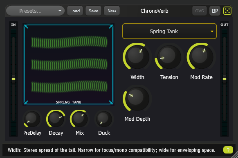Click the Mod Rate knob

(201, 56)
